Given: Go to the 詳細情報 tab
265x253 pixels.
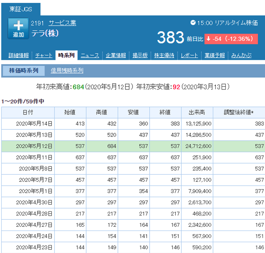Looking at the screenshot, I should (19, 55).
